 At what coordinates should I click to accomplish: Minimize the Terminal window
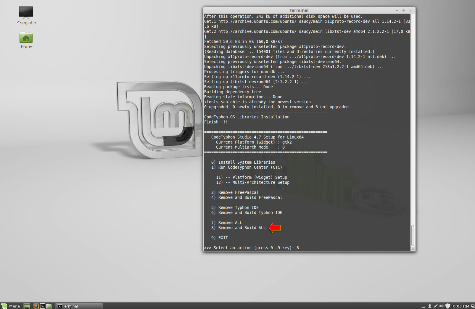pyautogui.click(x=397, y=10)
